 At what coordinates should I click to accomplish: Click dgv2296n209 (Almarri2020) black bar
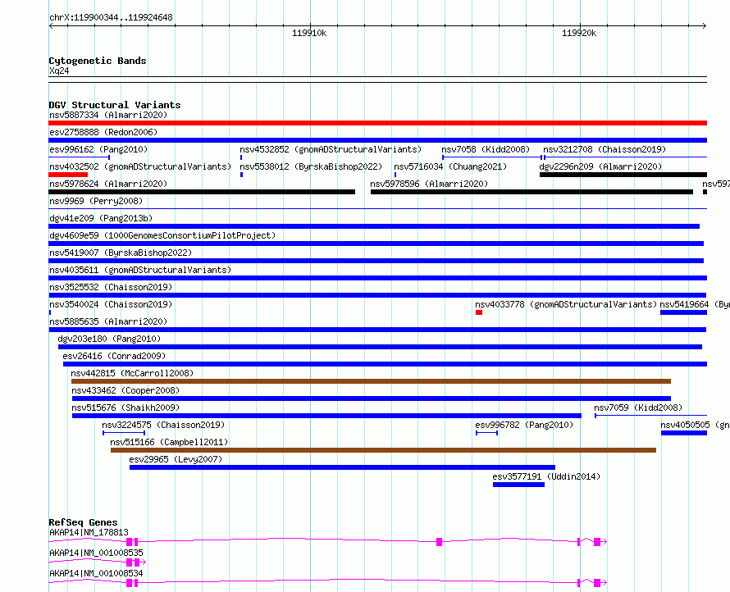[x=623, y=175]
